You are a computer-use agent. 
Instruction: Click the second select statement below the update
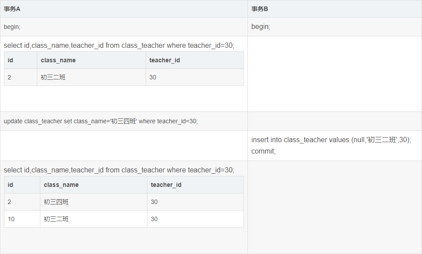pos(119,170)
